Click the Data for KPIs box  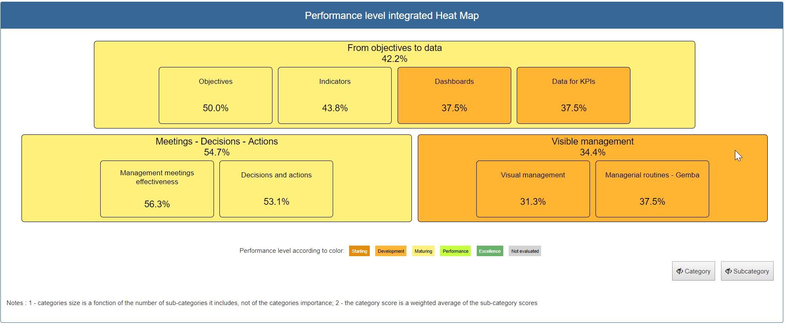pos(573,95)
